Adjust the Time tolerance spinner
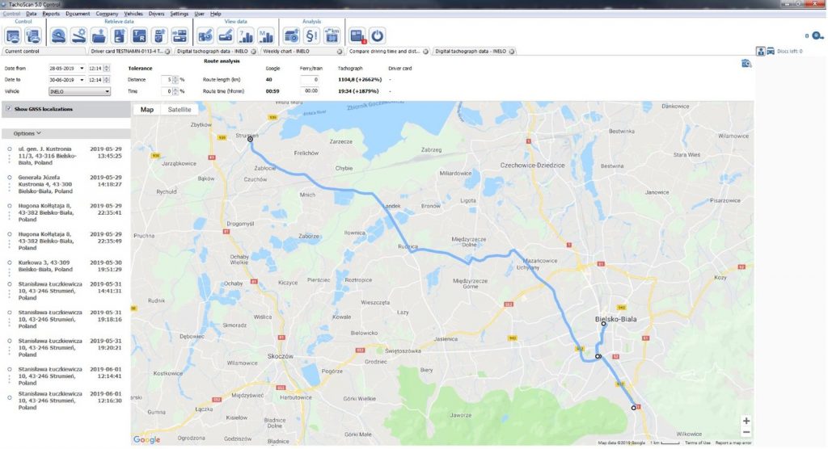828x449 pixels. click(175, 92)
